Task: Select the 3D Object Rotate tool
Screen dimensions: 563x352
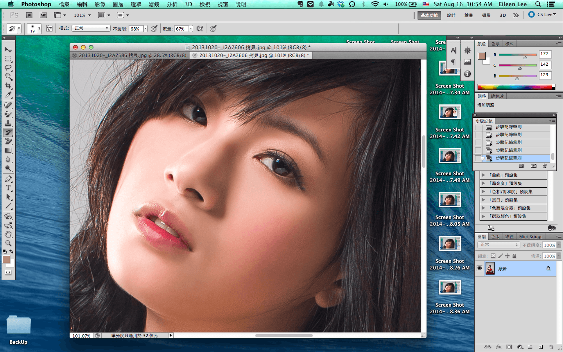Action: point(8,216)
